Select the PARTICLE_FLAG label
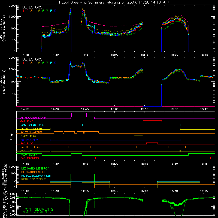 tap(31, 147)
